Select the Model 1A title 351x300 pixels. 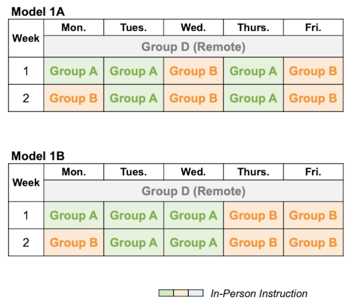(x=38, y=11)
